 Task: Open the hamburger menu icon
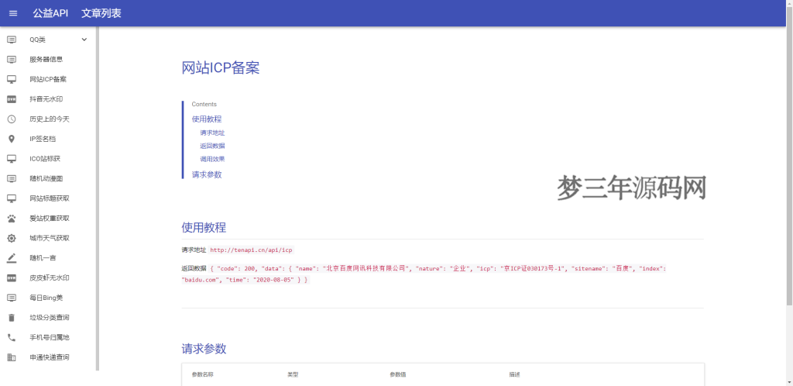tap(13, 13)
